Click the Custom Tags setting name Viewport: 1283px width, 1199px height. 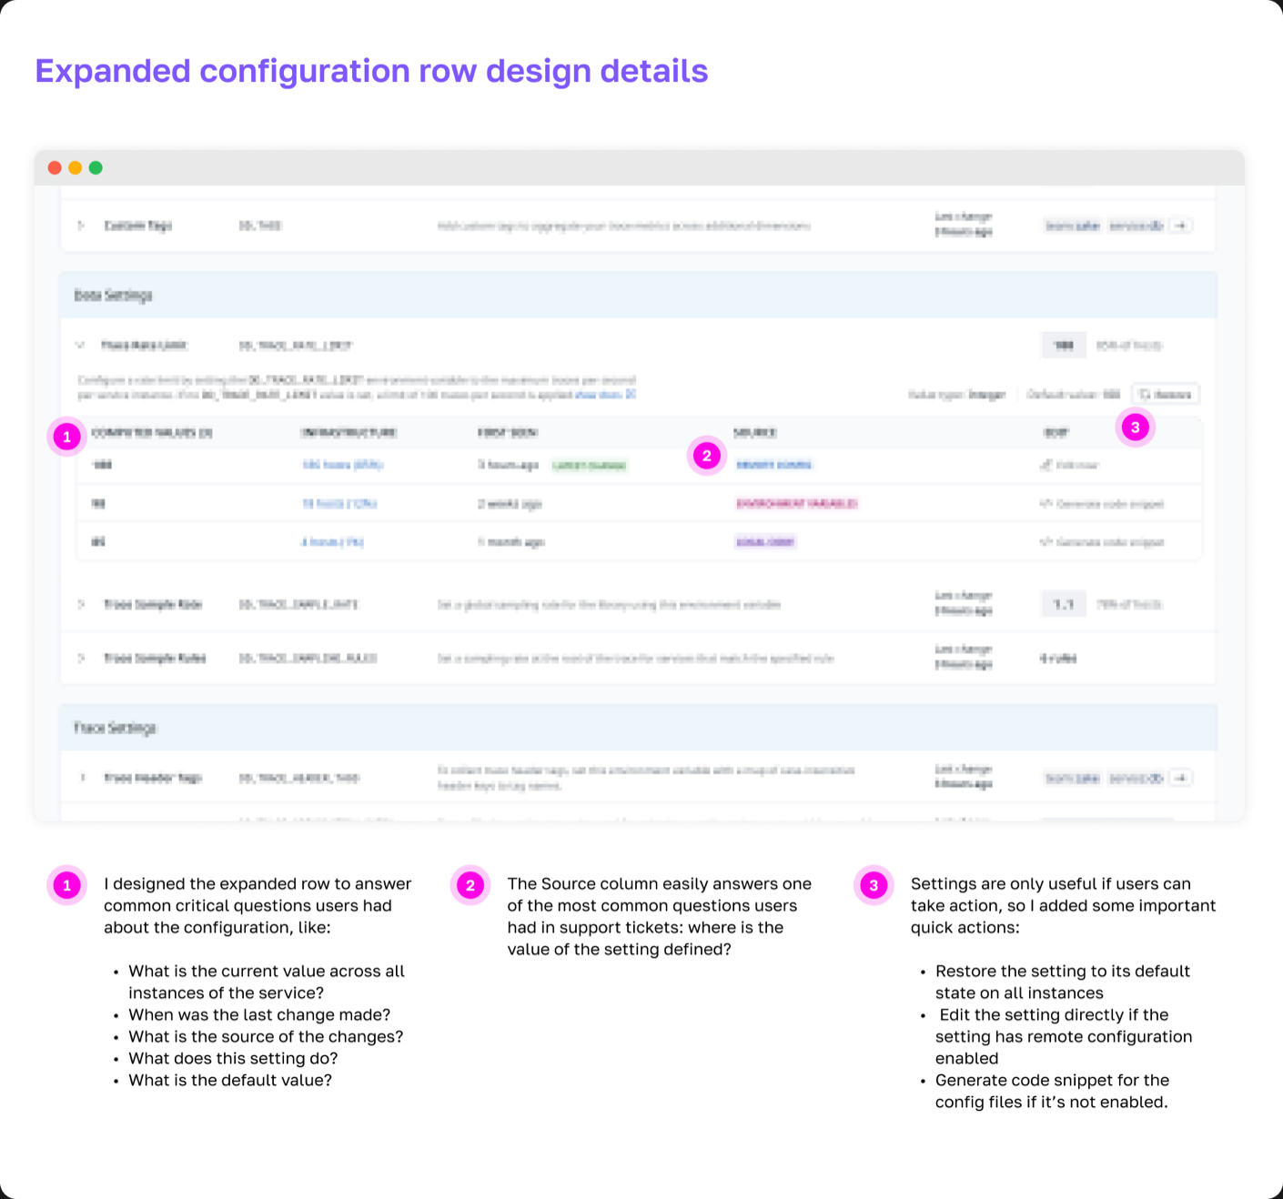[138, 226]
